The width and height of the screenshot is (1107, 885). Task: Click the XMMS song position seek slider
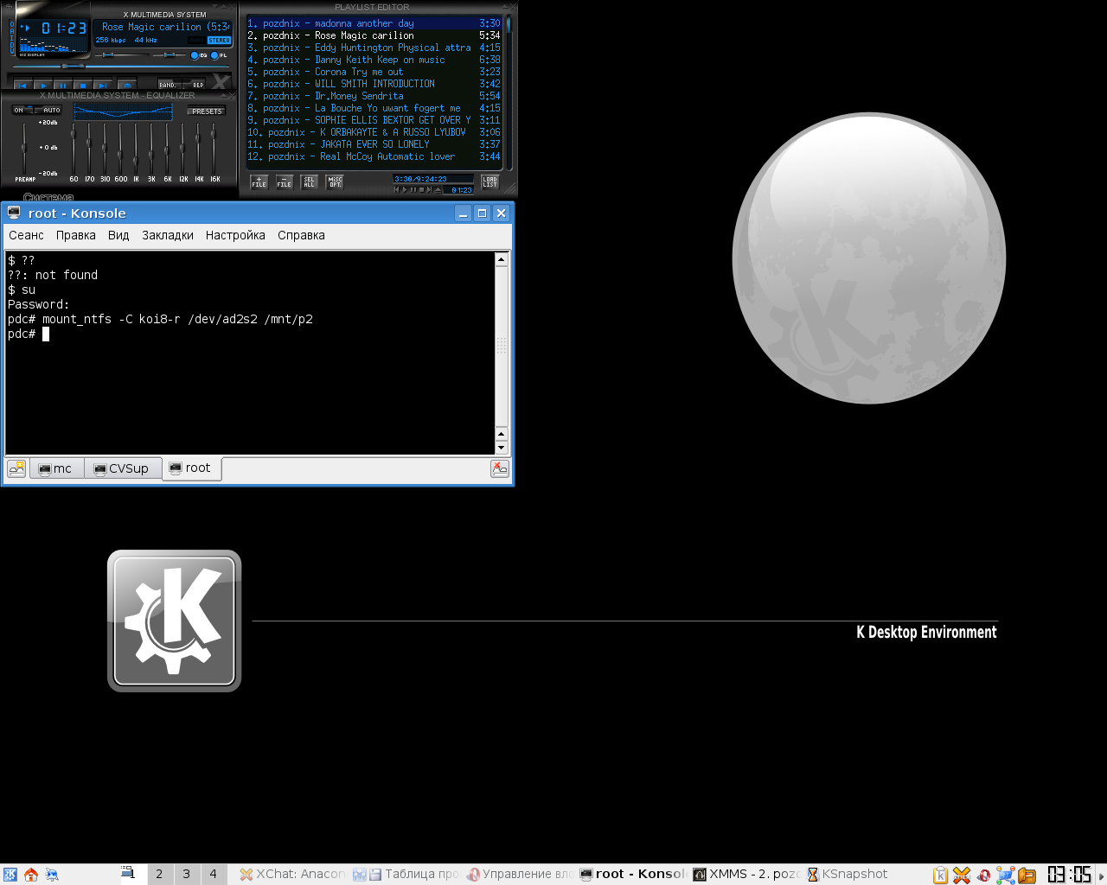click(73, 66)
